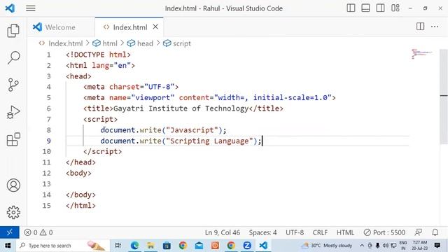Open the editor More Actions ellipsis
The image size is (448, 252).
coord(435,27)
